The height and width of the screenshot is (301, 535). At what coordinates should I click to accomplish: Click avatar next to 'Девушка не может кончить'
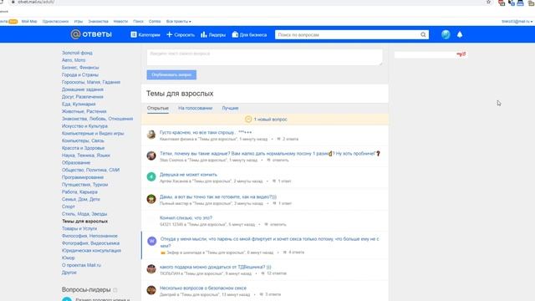[x=151, y=176]
